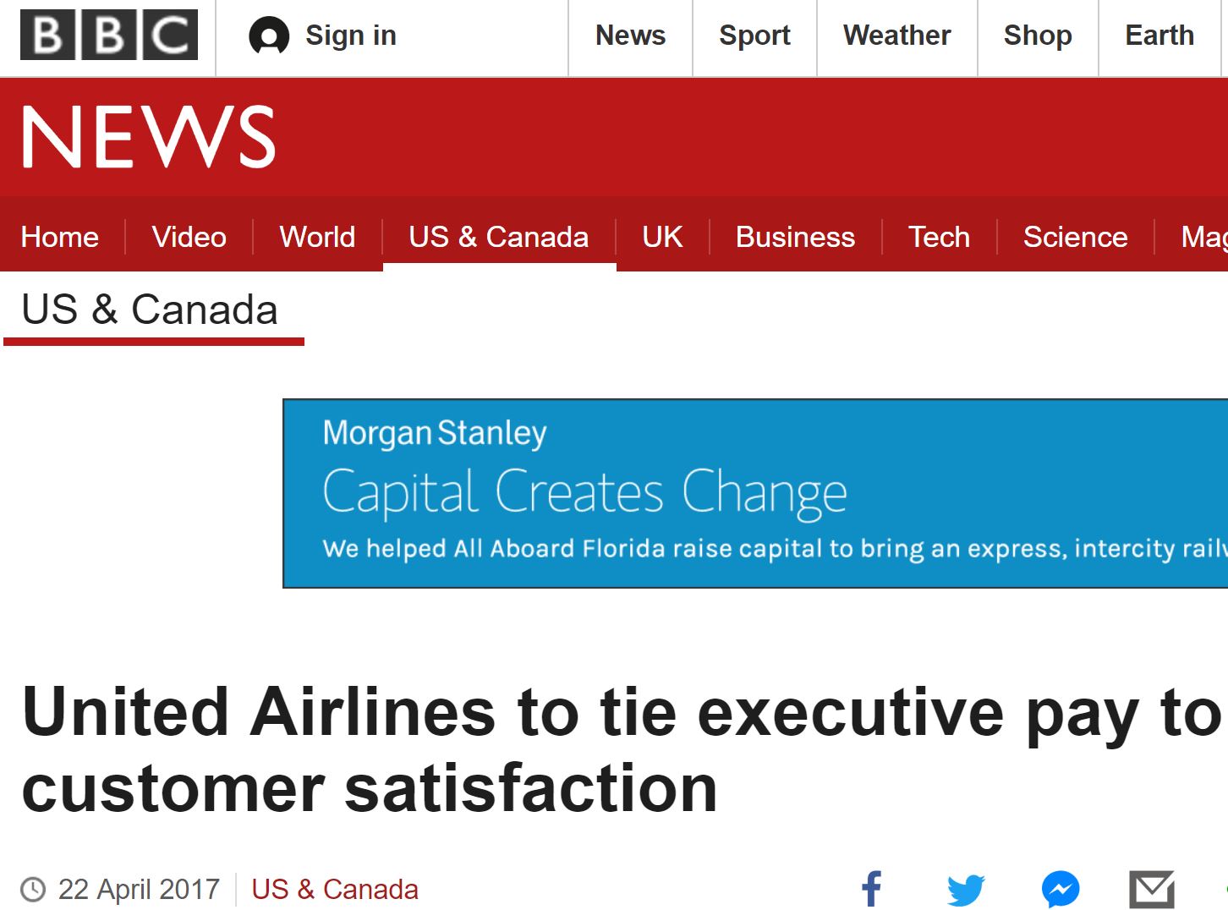1228x910 pixels.
Task: Share article by email
Action: 1152,890
